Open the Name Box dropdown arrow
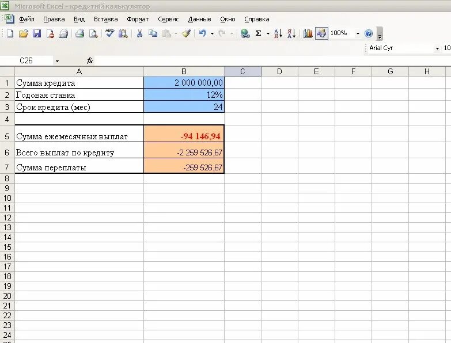Image resolution: width=451 pixels, height=343 pixels. [x=57, y=61]
